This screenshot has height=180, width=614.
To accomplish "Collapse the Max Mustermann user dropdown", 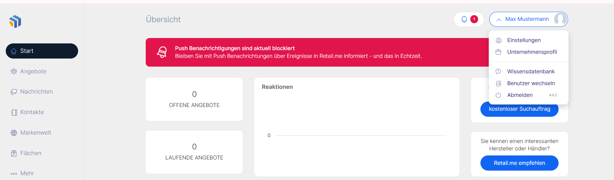I will point(499,20).
